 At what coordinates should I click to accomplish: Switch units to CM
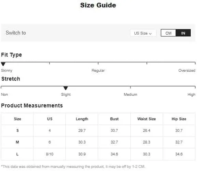tap(168, 33)
